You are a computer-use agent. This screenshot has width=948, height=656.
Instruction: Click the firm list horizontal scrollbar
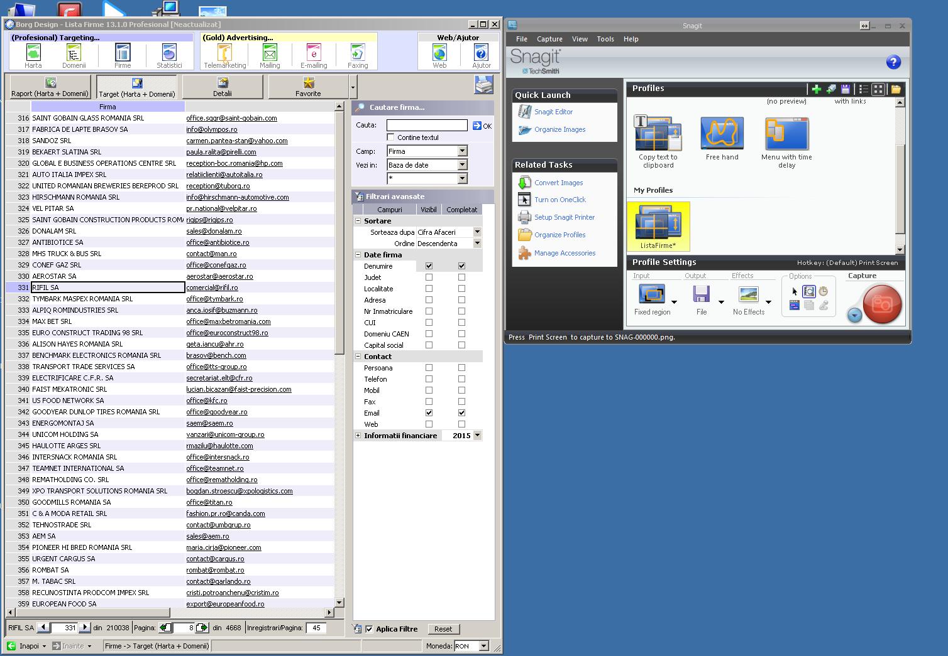(x=93, y=612)
